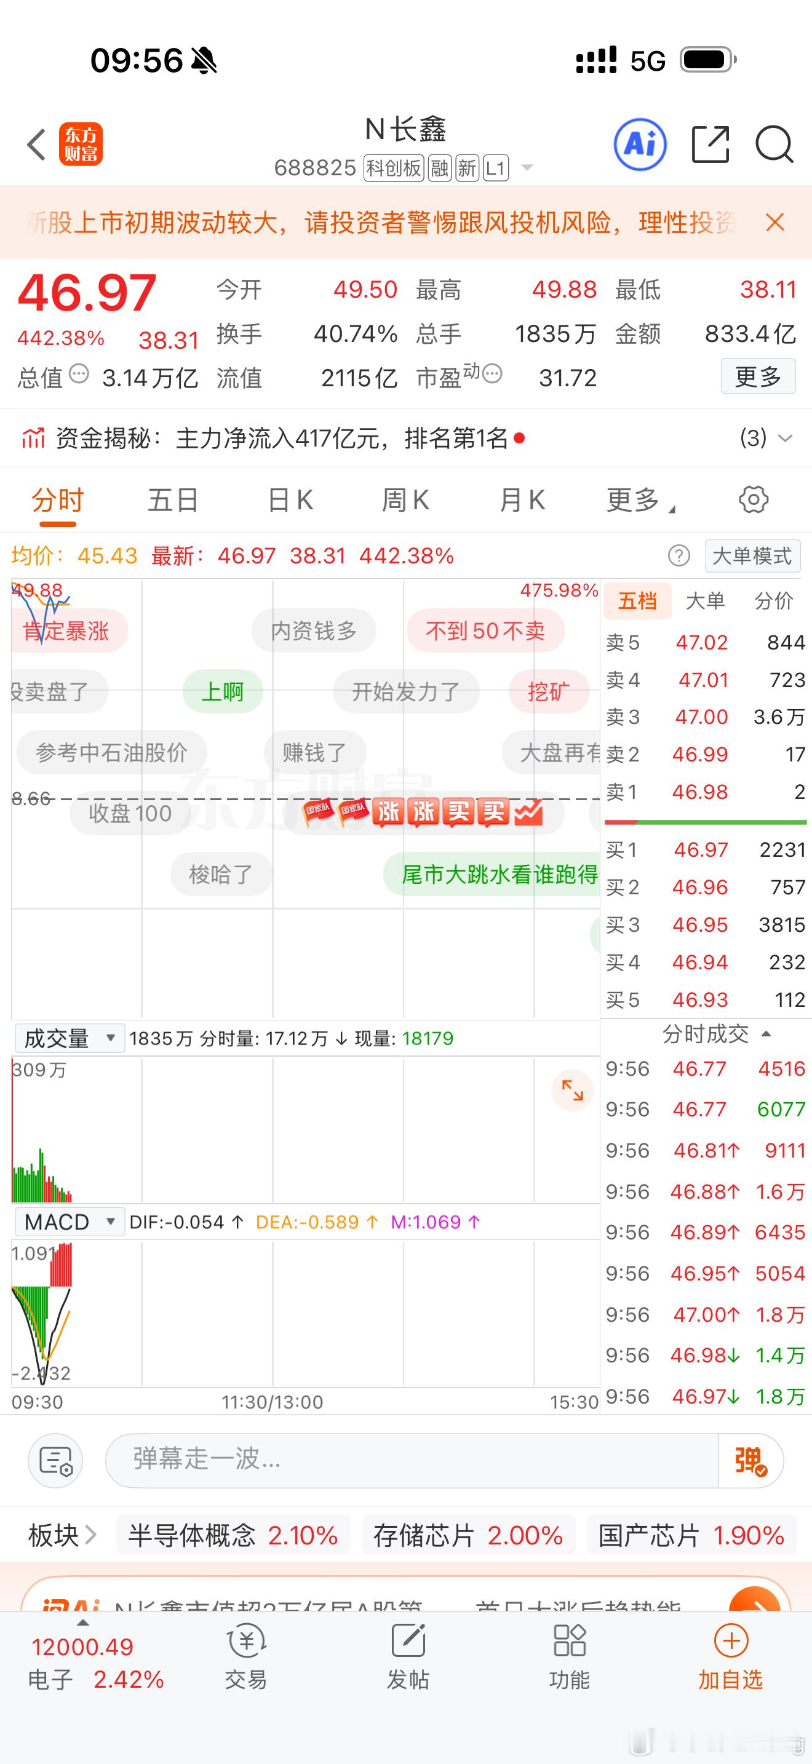Select the 大单 tab

click(705, 600)
